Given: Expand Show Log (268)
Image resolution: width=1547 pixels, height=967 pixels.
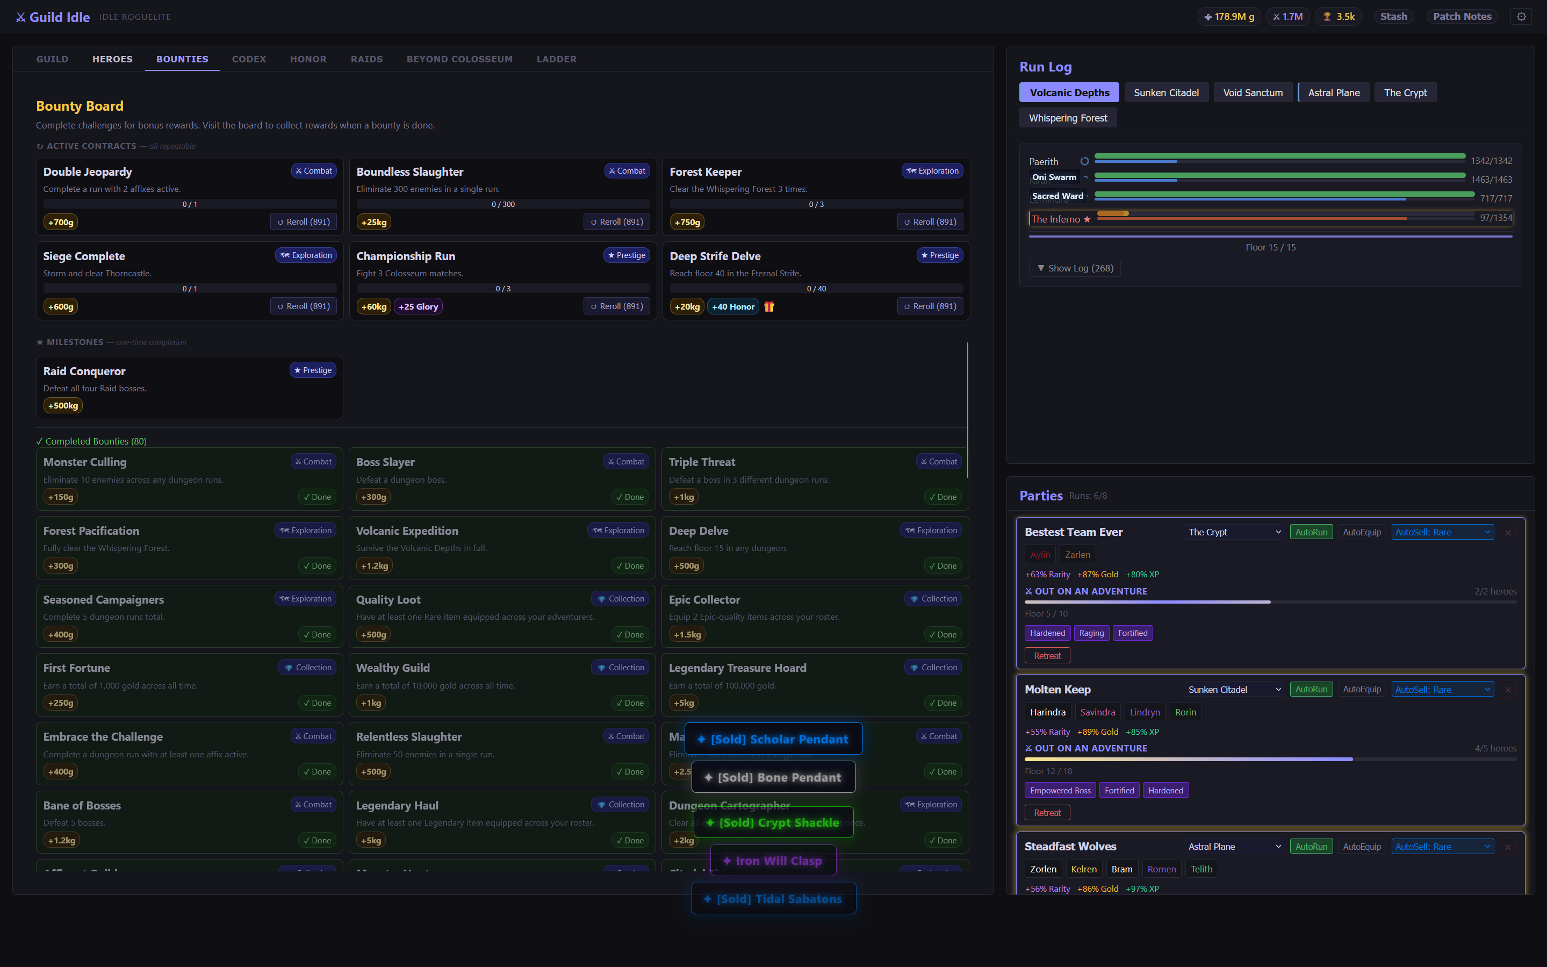Looking at the screenshot, I should [1075, 269].
